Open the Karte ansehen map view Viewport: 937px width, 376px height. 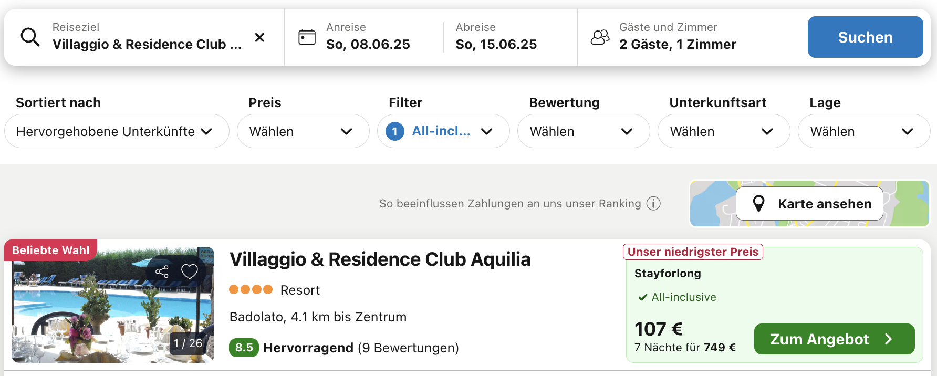coord(809,204)
